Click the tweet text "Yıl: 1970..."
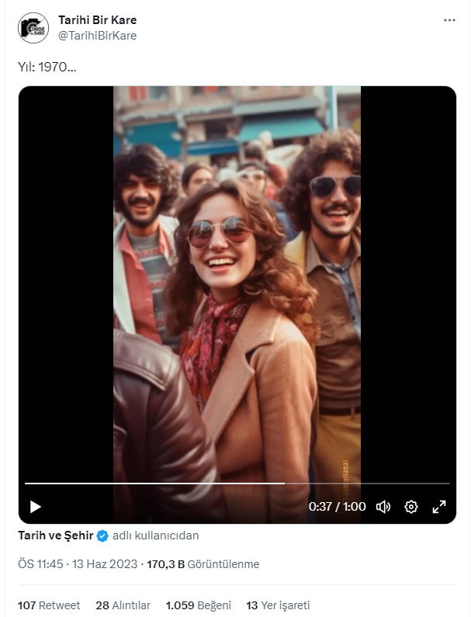471x617 pixels. click(x=47, y=68)
